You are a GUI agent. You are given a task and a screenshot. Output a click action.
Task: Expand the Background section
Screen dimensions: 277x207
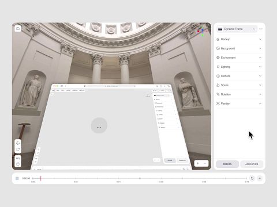coord(239,48)
